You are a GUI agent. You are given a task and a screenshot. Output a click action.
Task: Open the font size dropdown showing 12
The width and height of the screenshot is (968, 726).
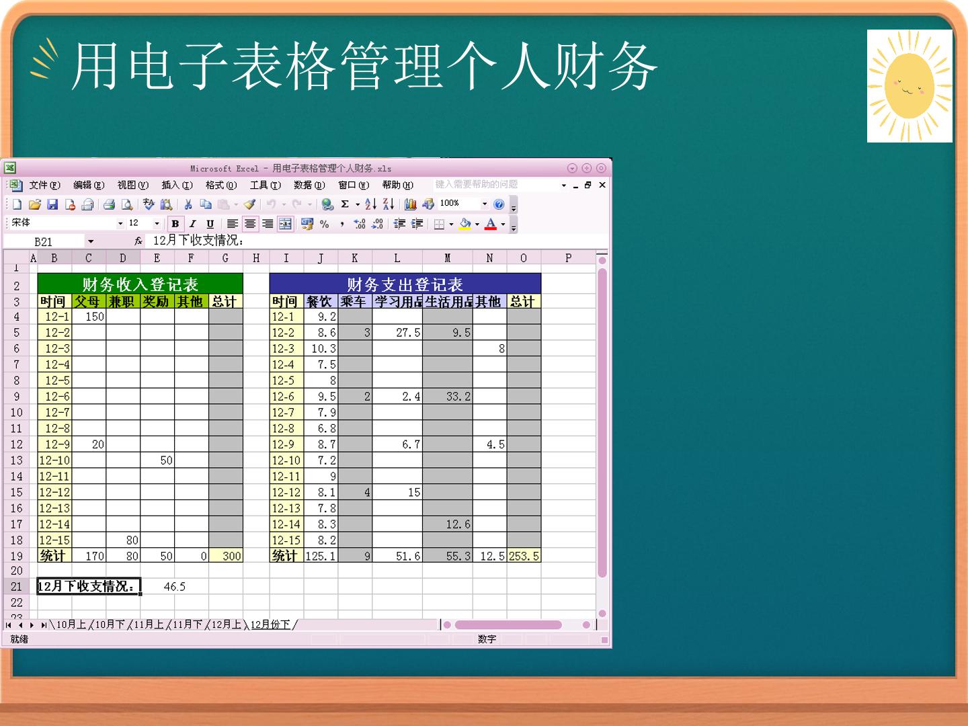(157, 224)
